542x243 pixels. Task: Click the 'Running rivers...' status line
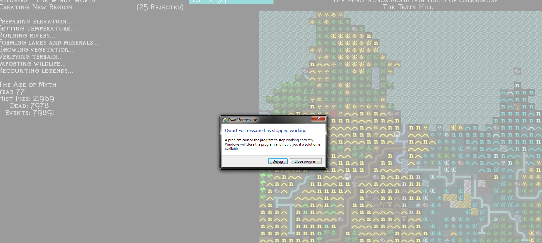[x=27, y=36]
